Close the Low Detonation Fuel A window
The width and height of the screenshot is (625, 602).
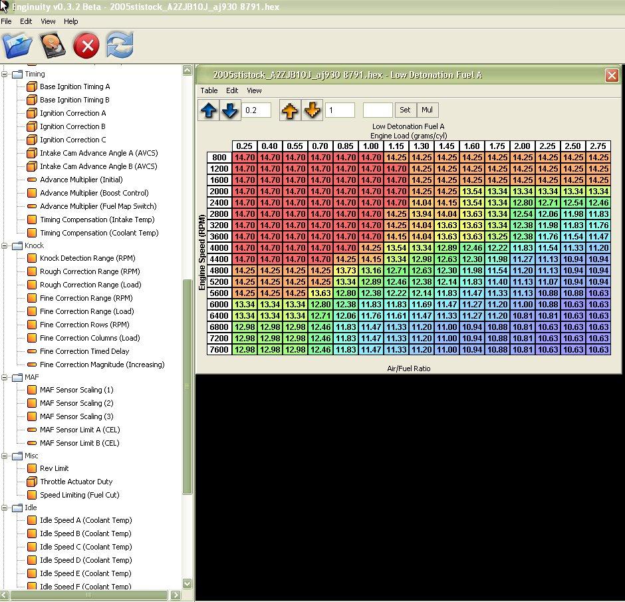(x=612, y=75)
